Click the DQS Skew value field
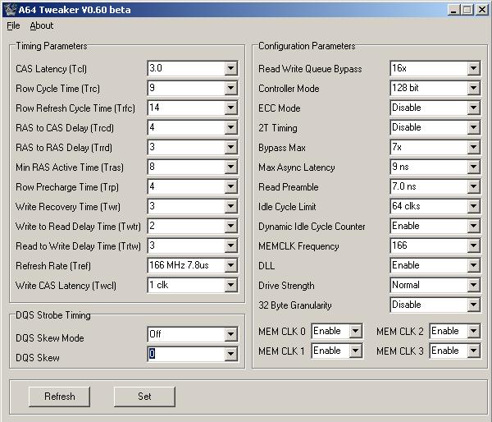Image resolution: width=492 pixels, height=422 pixels. [x=193, y=354]
